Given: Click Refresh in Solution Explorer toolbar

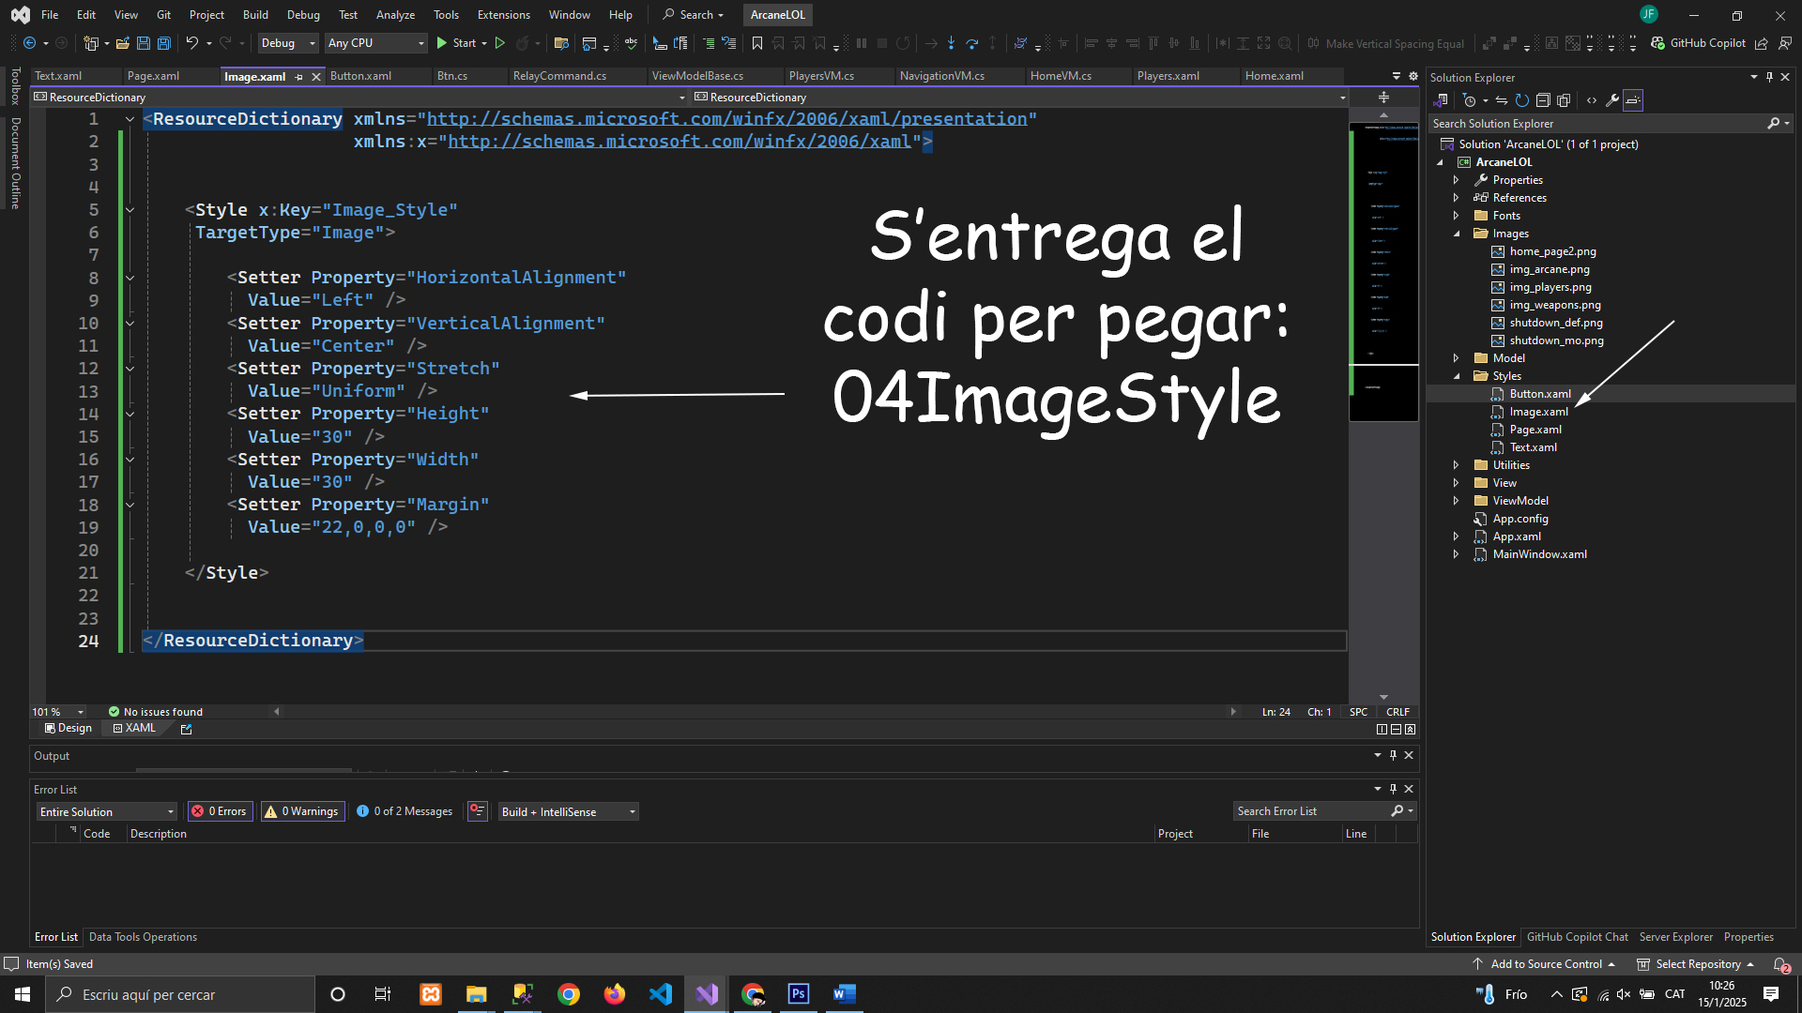Looking at the screenshot, I should pyautogui.click(x=1522, y=100).
